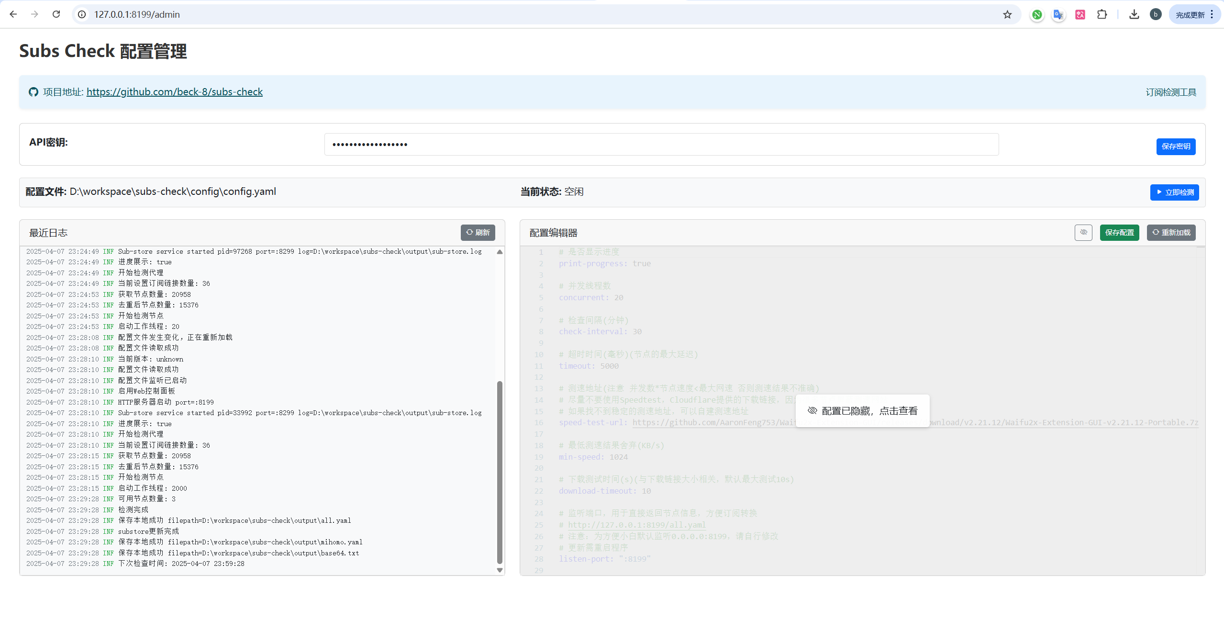
Task: Bookmark this page with the star icon
Action: pos(1007,14)
